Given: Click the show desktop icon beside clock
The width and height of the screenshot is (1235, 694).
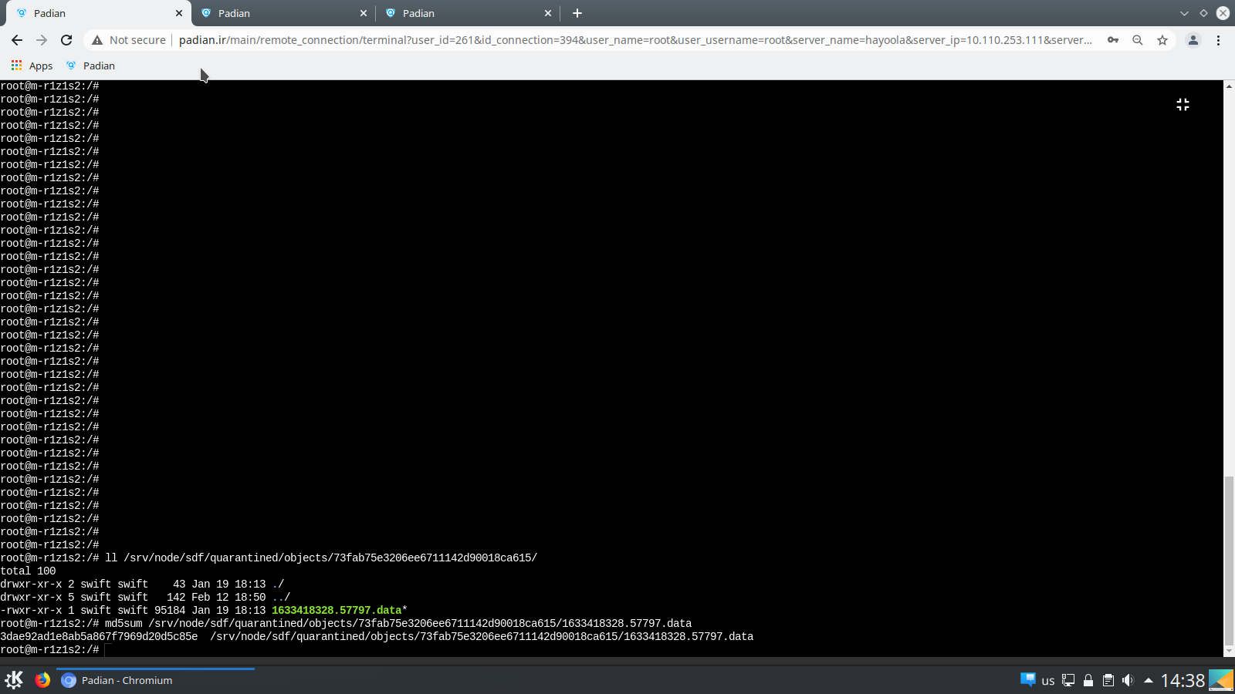Looking at the screenshot, I should (1221, 680).
